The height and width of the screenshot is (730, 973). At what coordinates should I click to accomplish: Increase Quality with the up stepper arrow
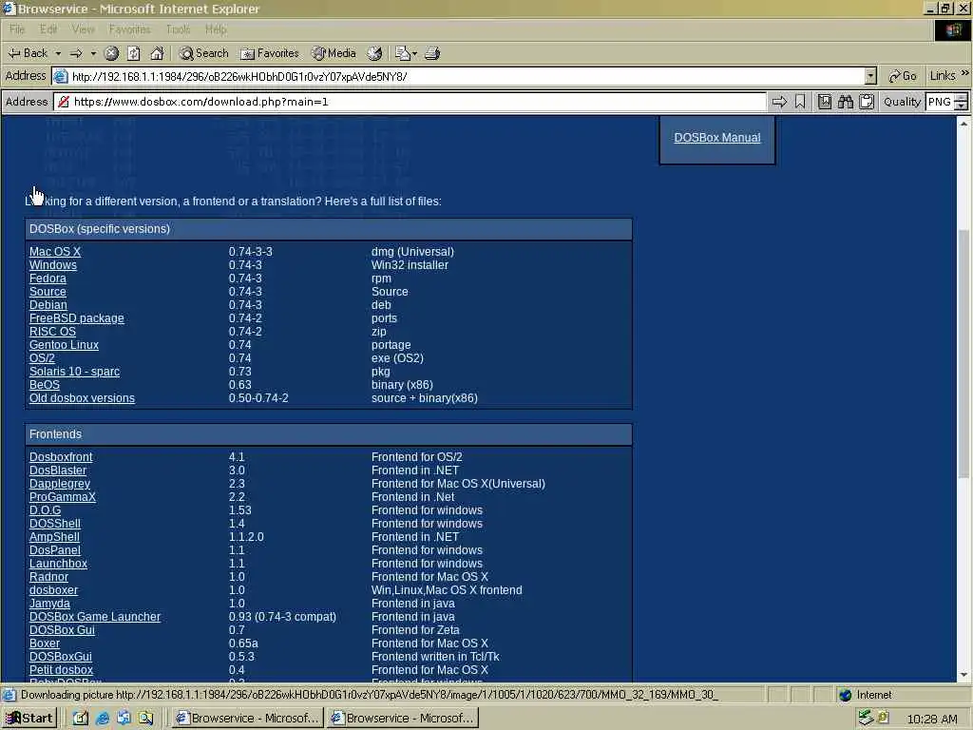click(962, 98)
